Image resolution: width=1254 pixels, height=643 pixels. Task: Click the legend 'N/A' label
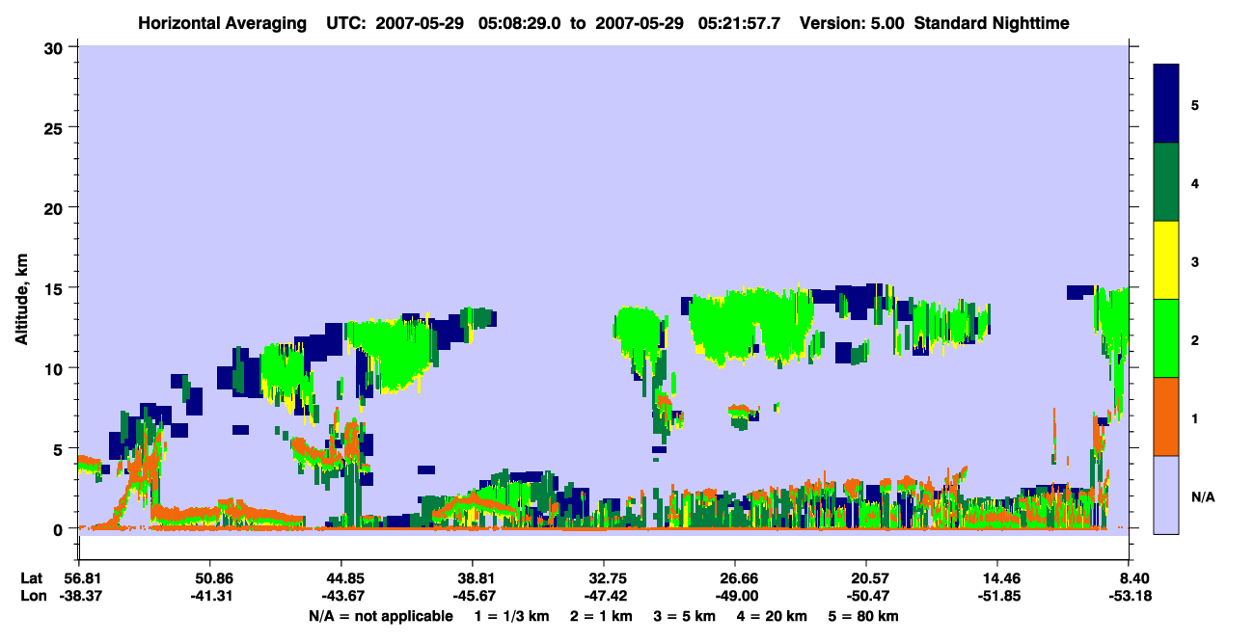[x=1202, y=496]
